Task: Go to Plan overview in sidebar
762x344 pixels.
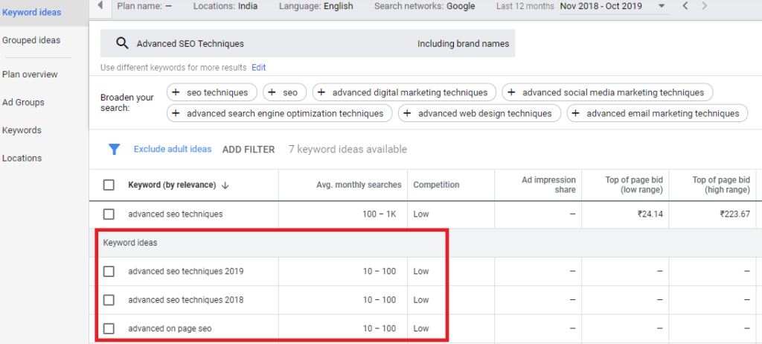Action: tap(30, 74)
